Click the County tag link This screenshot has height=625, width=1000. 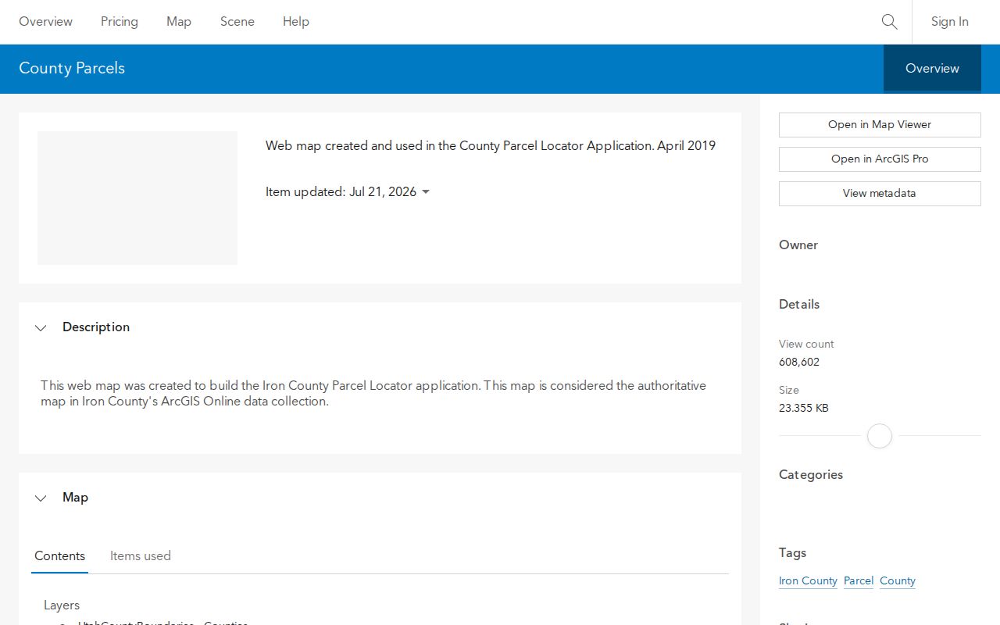pos(898,581)
